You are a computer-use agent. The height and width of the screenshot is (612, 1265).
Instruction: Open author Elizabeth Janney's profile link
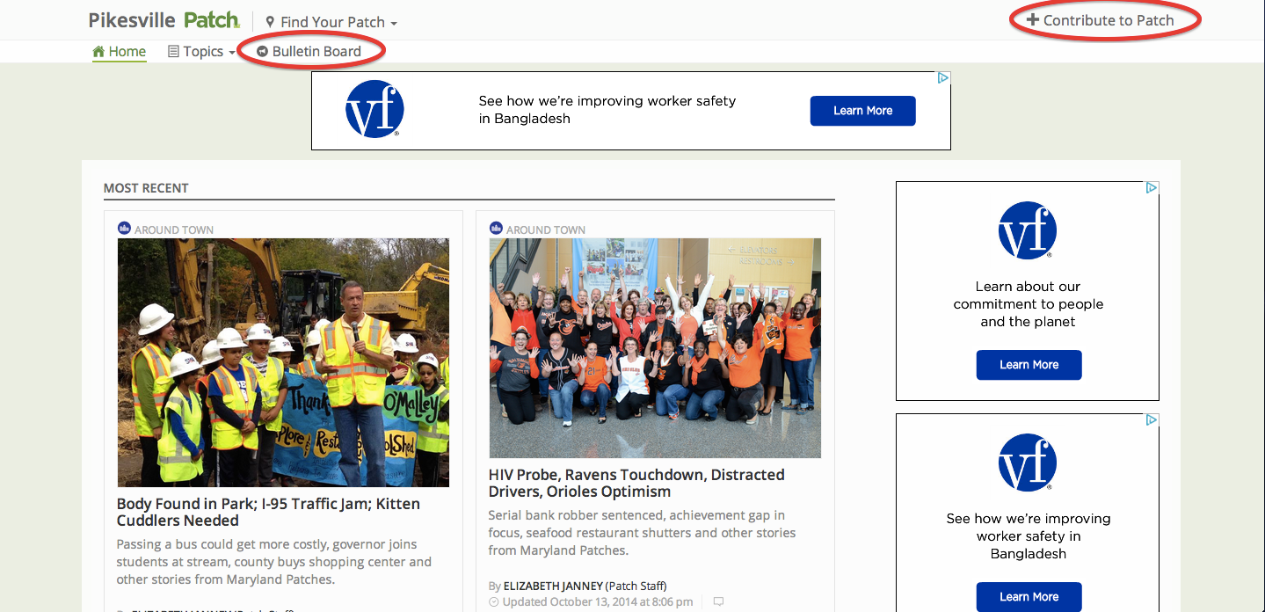553,586
